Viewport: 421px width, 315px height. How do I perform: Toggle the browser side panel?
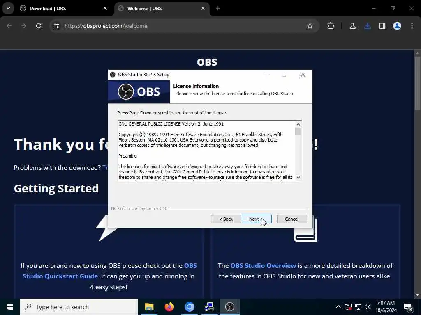(382, 26)
